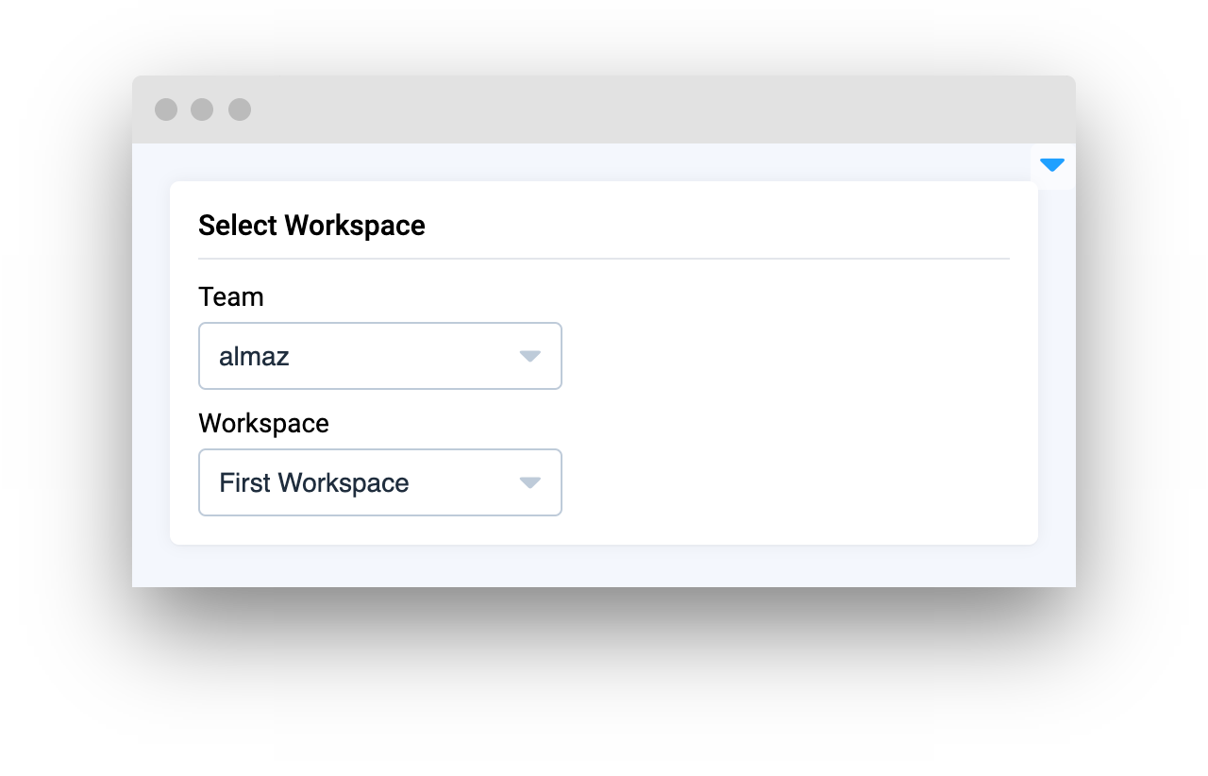Screen dimensions: 1208x776
Task: Click the third gray window dot
Action: (240, 110)
